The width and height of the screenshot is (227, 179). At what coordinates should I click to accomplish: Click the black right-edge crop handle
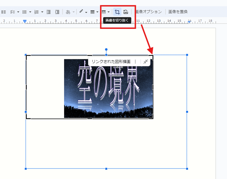[x=153, y=87]
